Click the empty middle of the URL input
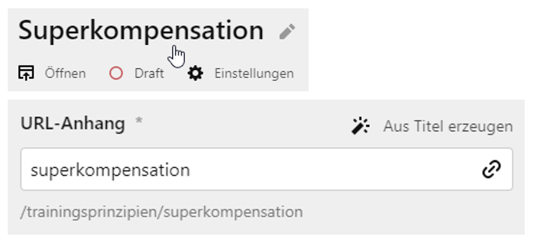533x243 pixels. [x=332, y=169]
